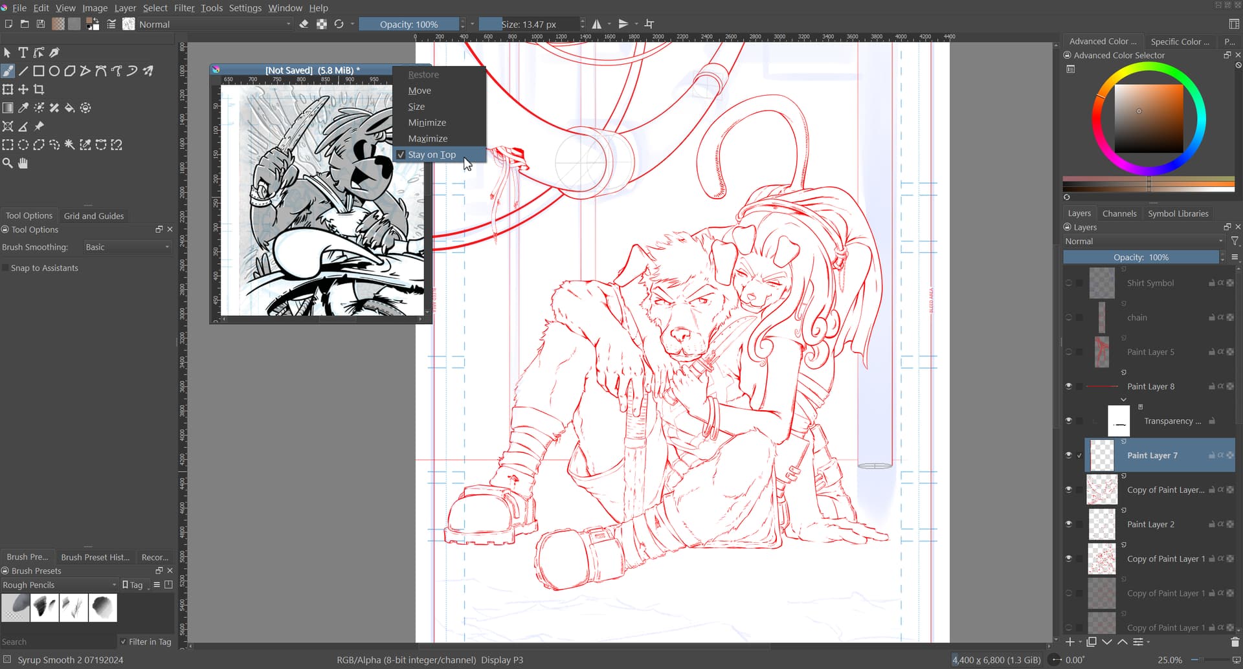The image size is (1243, 669).
Task: Select the Move tool
Action: (x=23, y=89)
